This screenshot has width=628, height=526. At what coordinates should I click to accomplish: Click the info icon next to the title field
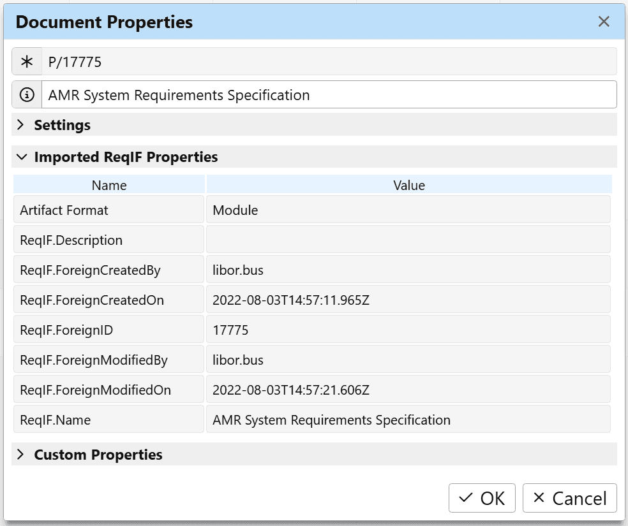coord(27,94)
